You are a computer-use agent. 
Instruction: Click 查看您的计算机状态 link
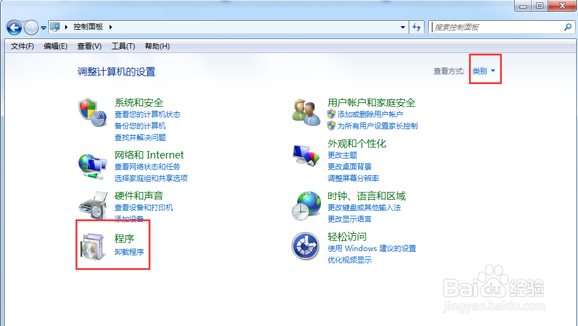pos(147,115)
